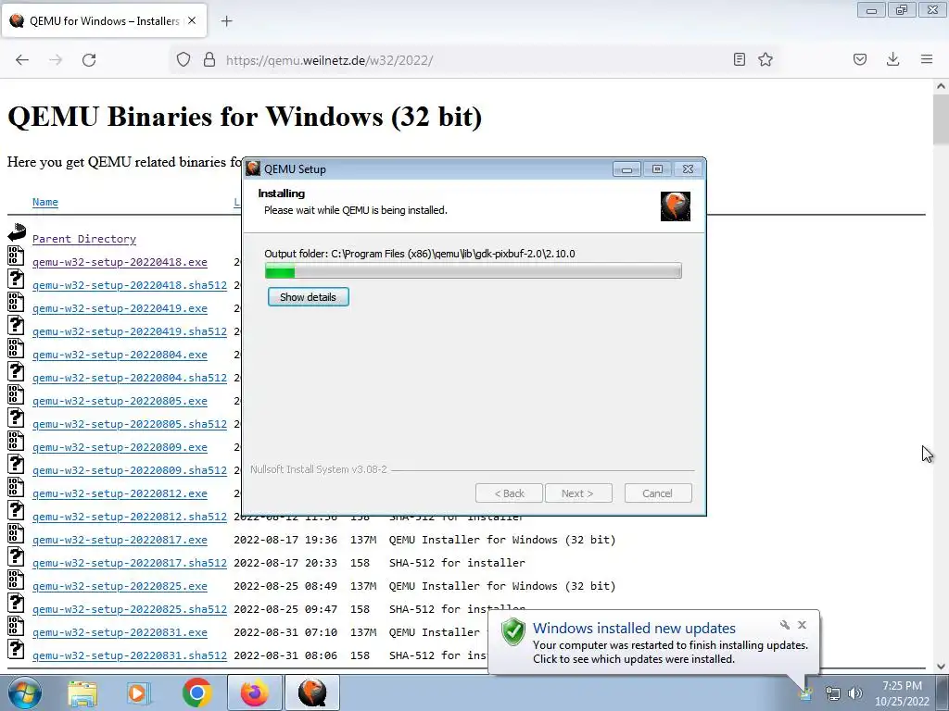
Task: Open qemu-w32-setup-20220804.sha512 link
Action: [130, 378]
